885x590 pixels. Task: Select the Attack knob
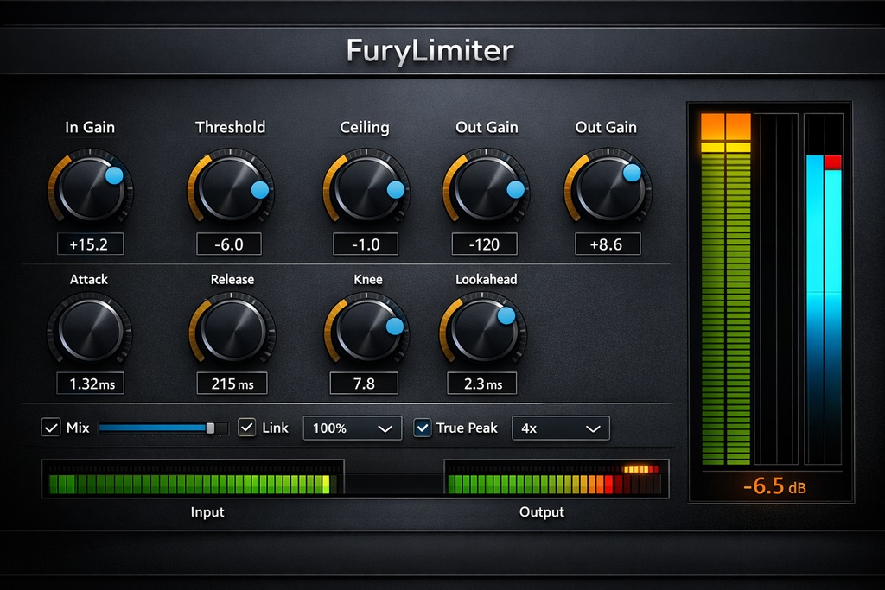pos(90,331)
